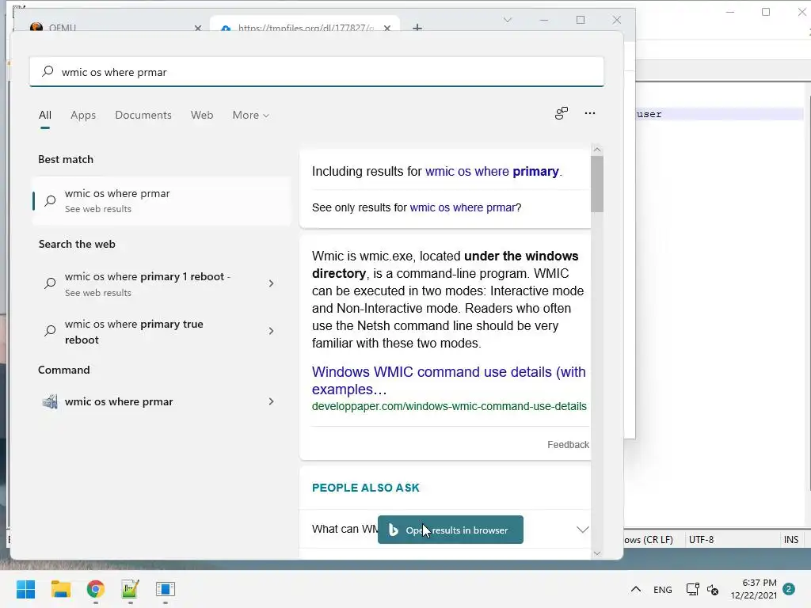The height and width of the screenshot is (608, 811).
Task: Click the network status tray icon
Action: (x=692, y=589)
